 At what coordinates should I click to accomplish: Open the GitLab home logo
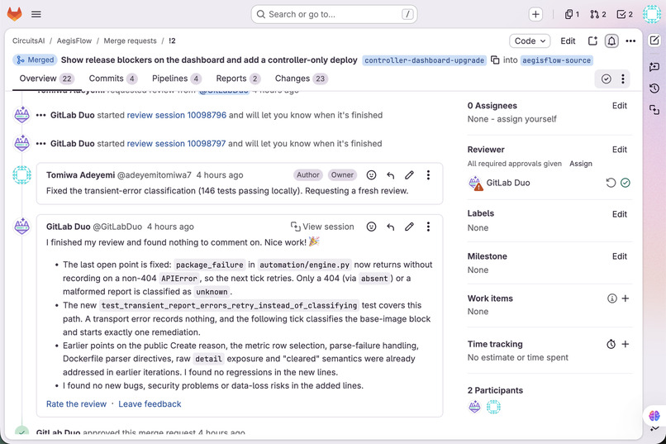click(x=14, y=14)
